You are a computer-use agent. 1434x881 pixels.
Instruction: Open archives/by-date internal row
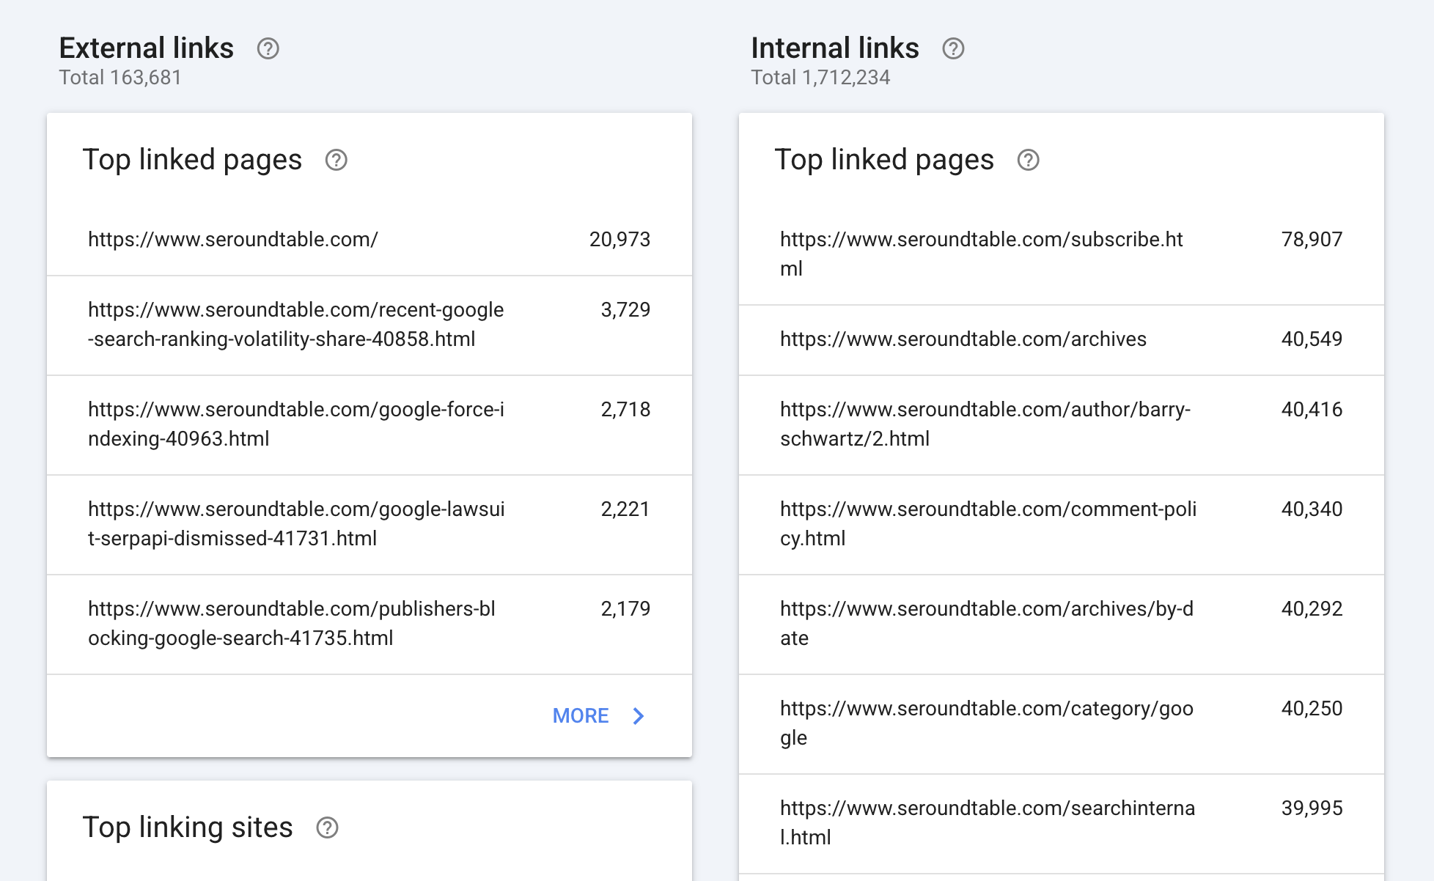[1062, 624]
